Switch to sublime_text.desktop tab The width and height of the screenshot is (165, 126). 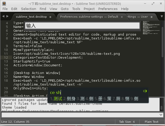click(x=31, y=17)
